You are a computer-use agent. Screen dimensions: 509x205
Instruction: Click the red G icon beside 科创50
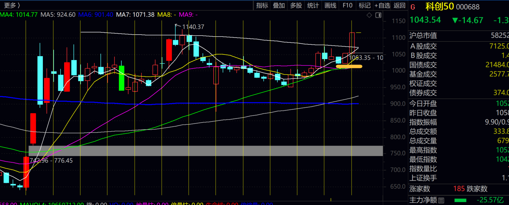pyautogui.click(x=413, y=7)
